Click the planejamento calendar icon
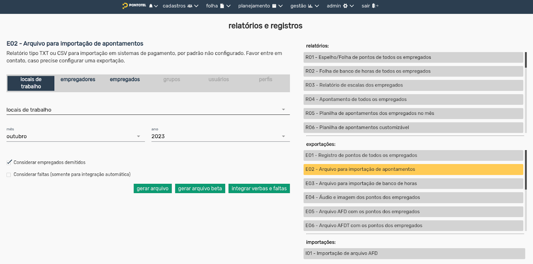533x264 pixels. click(x=274, y=6)
